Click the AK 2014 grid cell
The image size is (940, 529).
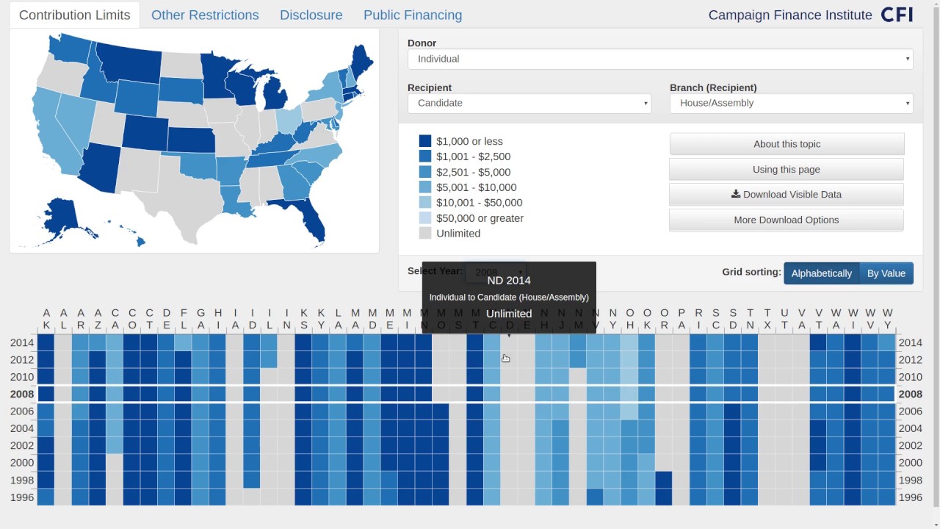point(46,342)
